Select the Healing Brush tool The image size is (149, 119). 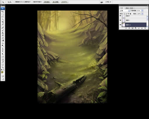(3, 28)
